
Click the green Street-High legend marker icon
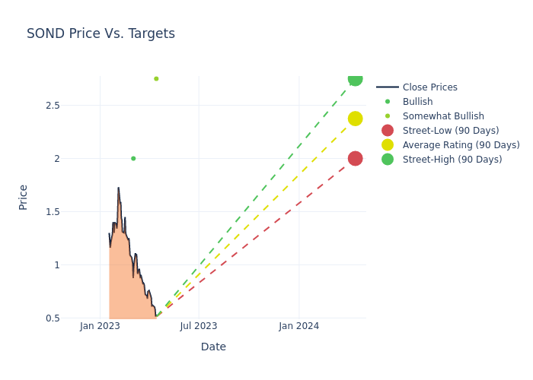(x=388, y=160)
